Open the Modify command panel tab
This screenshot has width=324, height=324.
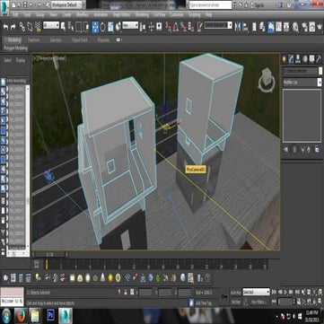(x=291, y=59)
